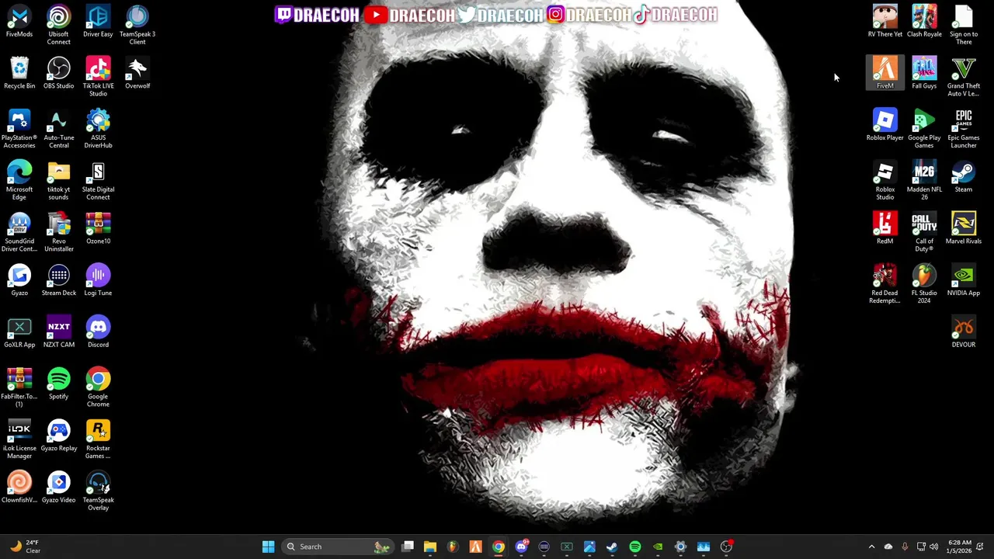Select the tiktok yt sounds folder

coord(59,180)
